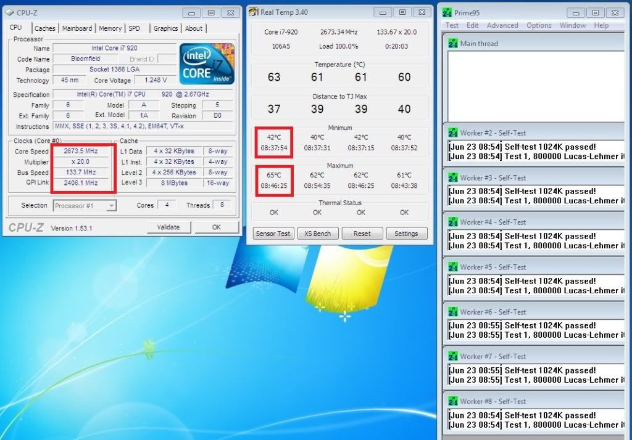632x440 pixels.
Task: Click the Threads value '8' in CPU-Z
Action: click(x=222, y=205)
